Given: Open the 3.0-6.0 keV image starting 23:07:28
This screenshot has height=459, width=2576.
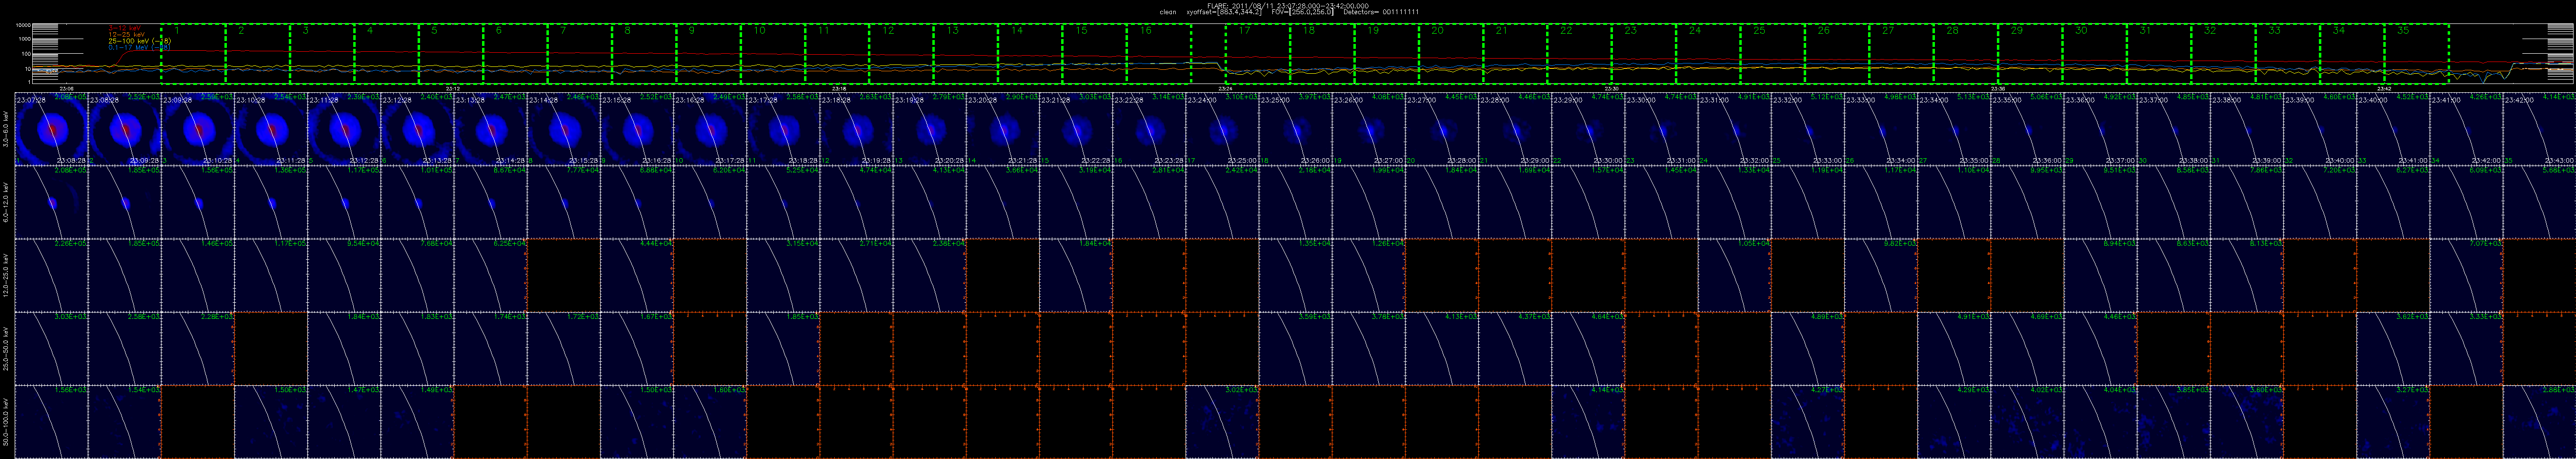Looking at the screenshot, I should point(51,129).
